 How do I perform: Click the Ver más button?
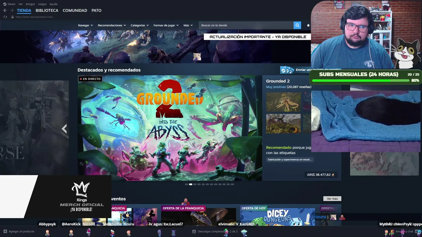pos(332,199)
